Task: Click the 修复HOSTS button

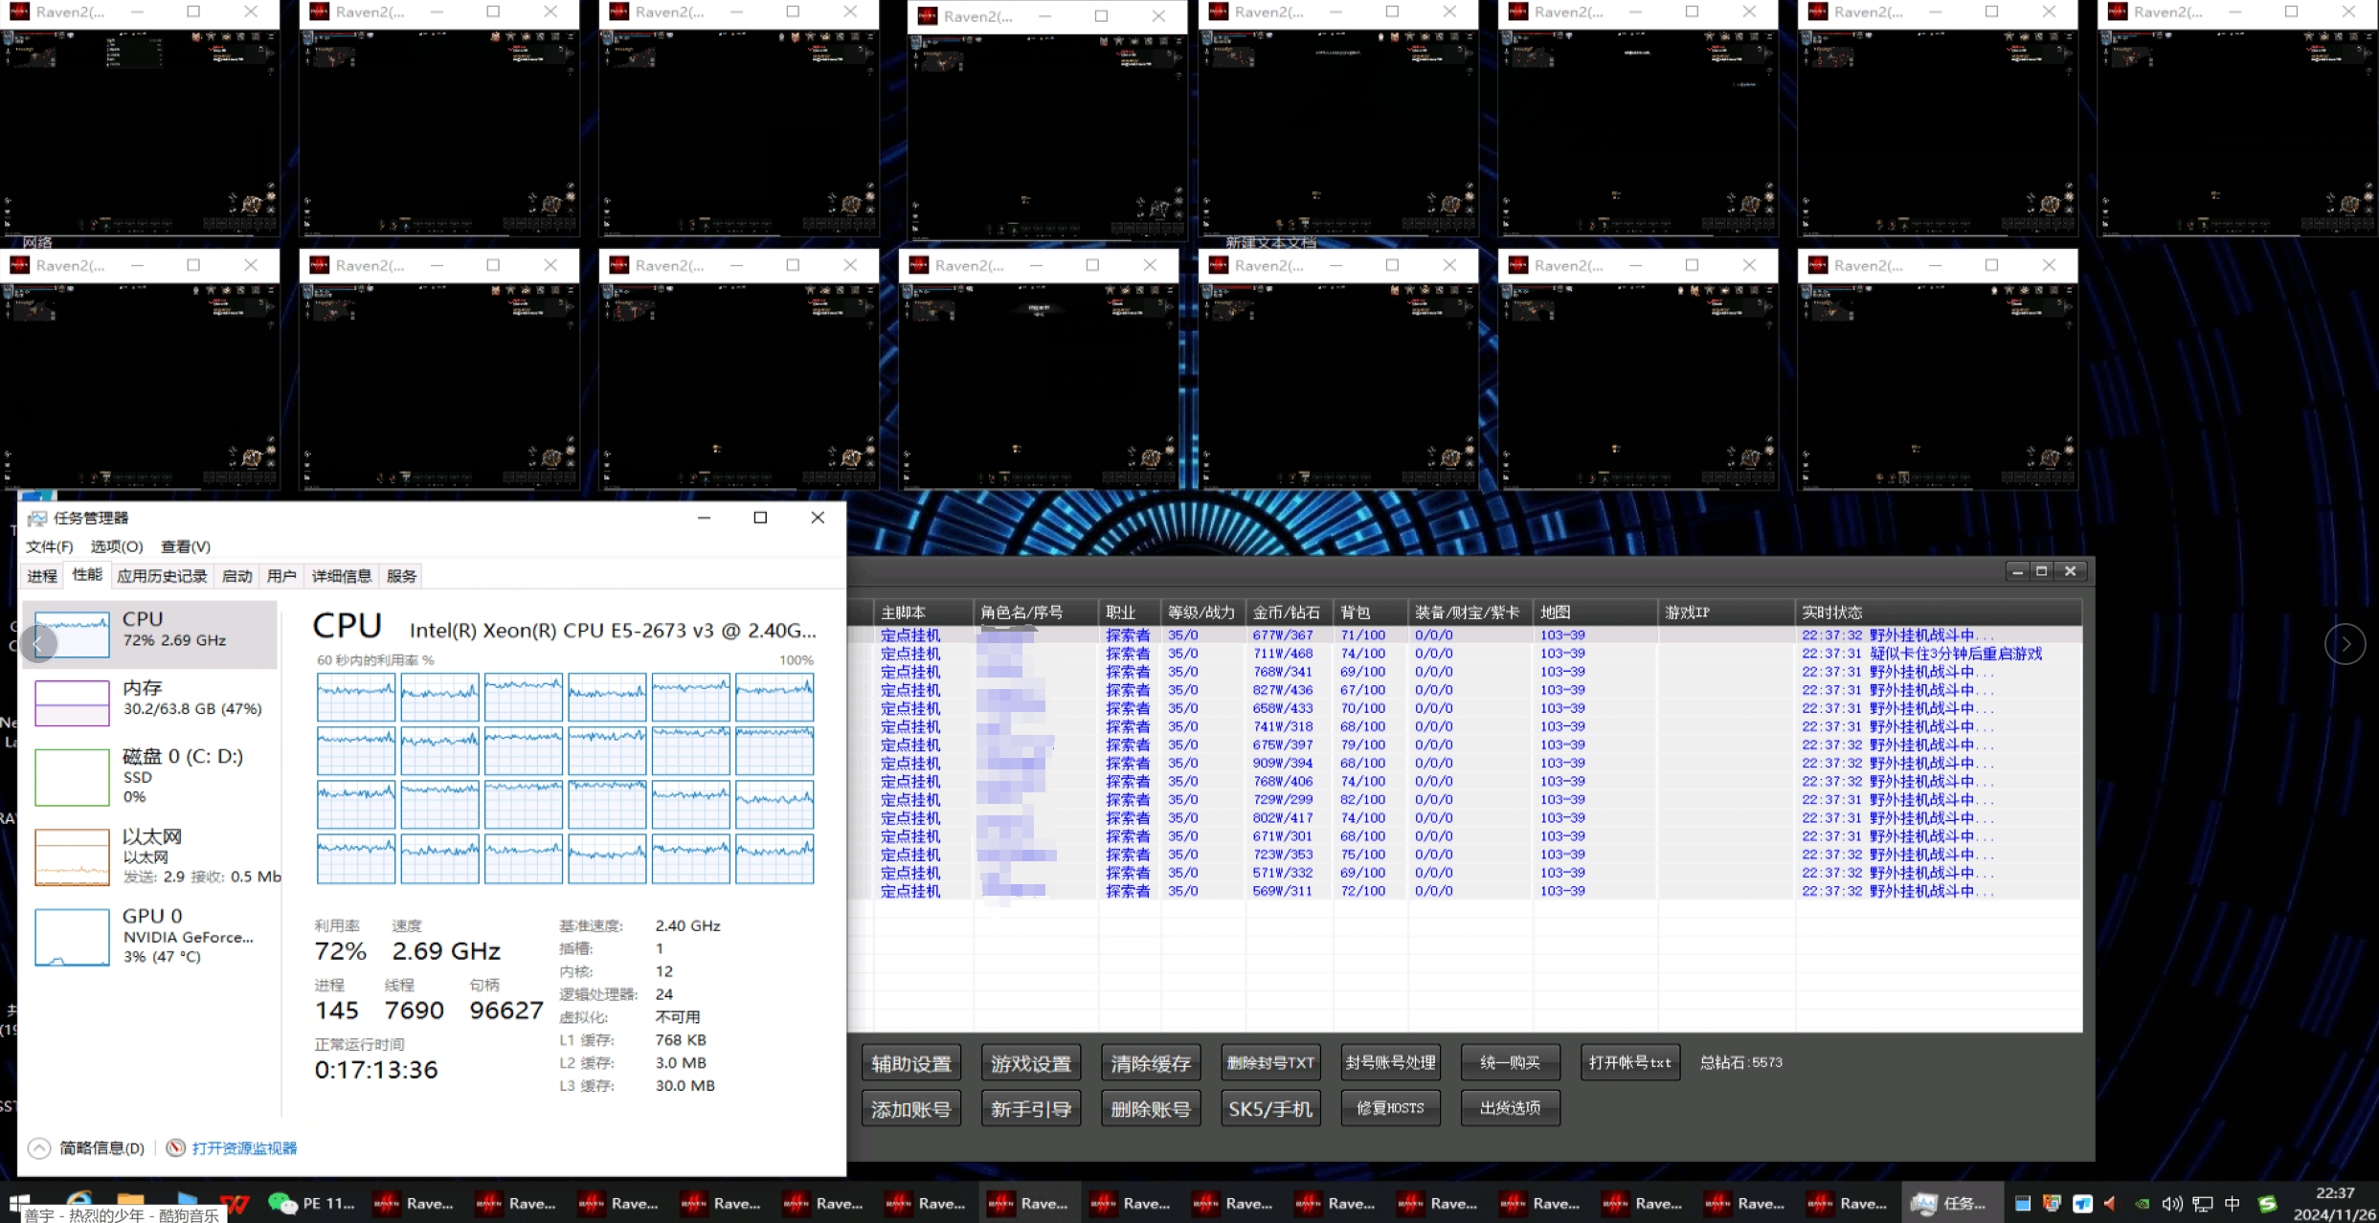Action: (1390, 1108)
